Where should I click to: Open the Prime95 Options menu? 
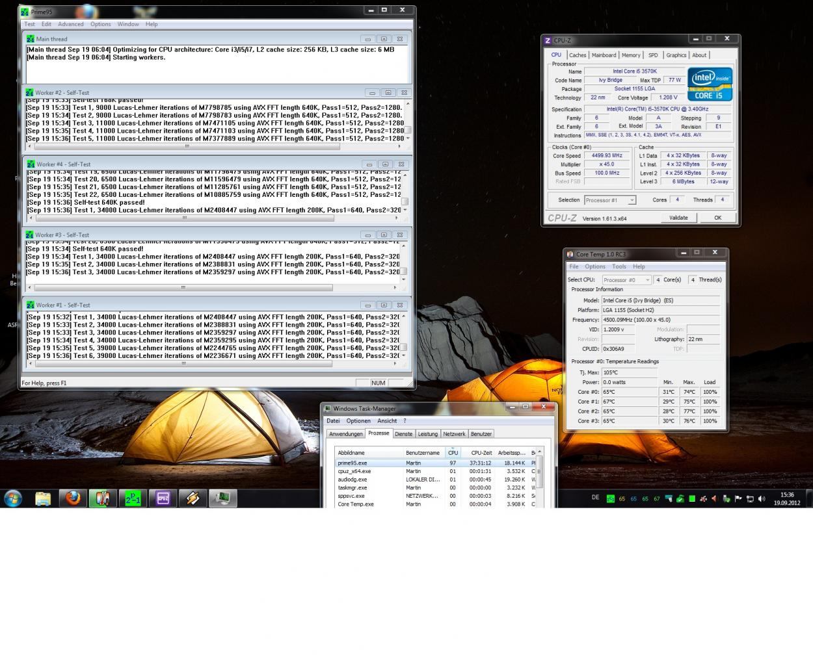100,24
